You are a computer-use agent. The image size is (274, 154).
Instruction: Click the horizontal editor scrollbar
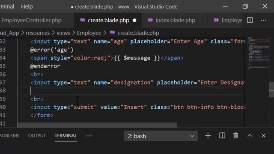tap(97, 125)
